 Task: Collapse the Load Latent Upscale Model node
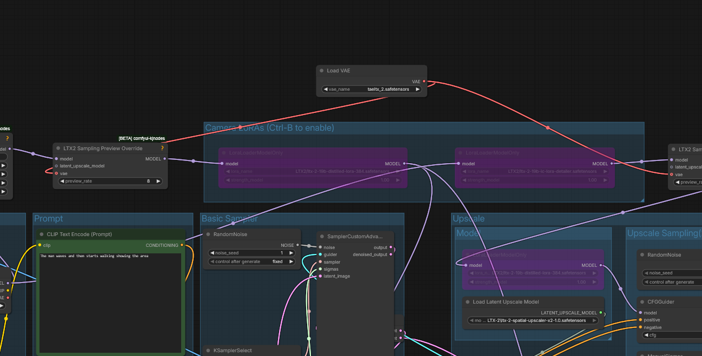pyautogui.click(x=467, y=302)
